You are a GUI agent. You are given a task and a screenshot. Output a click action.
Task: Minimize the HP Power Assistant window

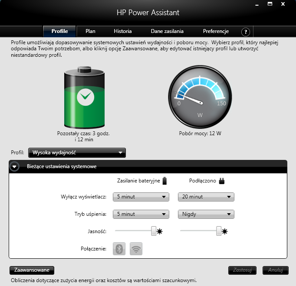point(257,4)
